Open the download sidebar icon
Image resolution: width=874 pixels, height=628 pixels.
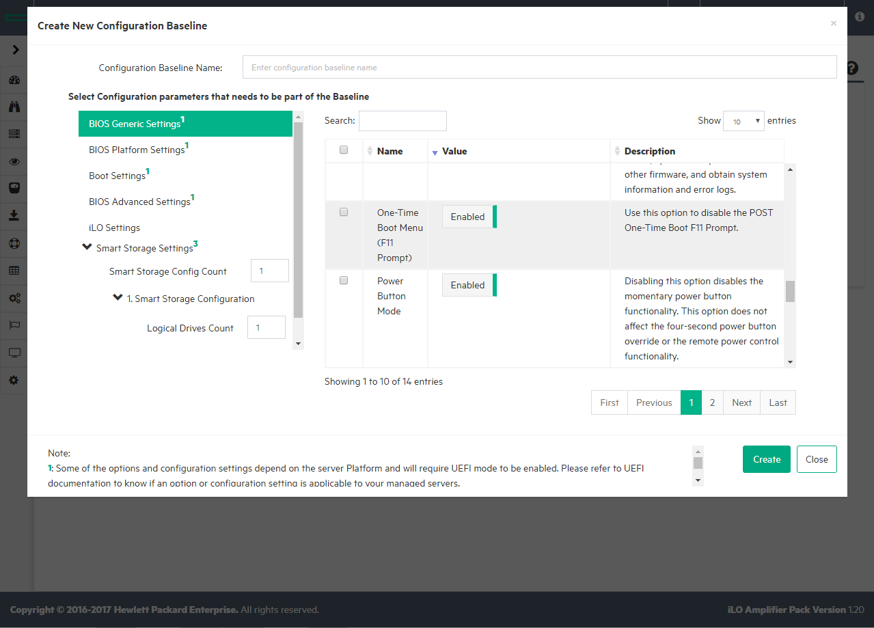click(x=14, y=215)
